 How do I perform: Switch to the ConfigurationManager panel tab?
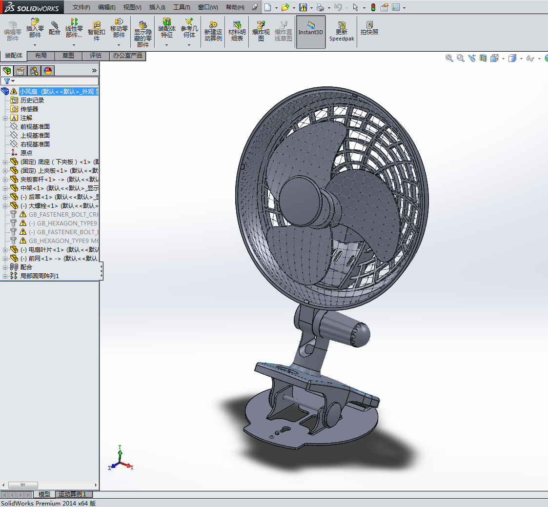click(34, 71)
